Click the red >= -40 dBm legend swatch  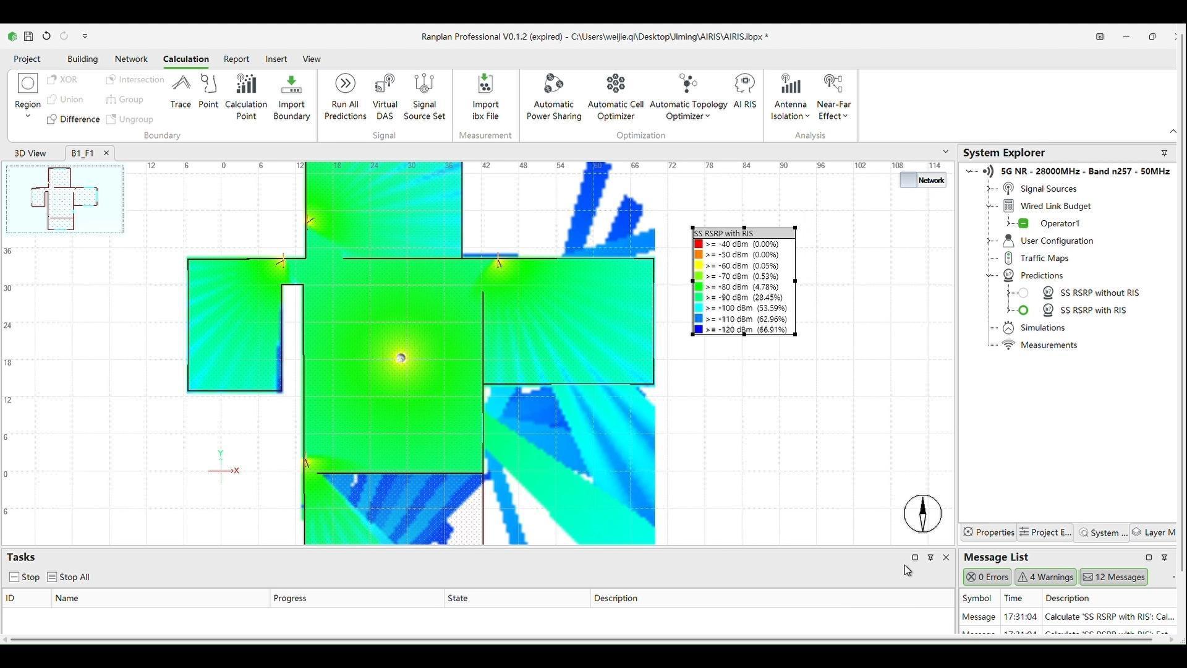(x=699, y=244)
